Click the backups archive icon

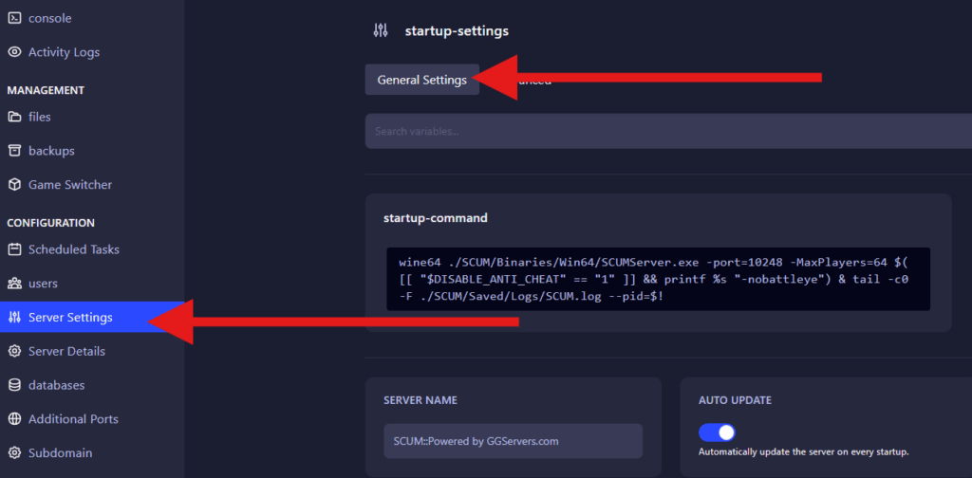14,151
